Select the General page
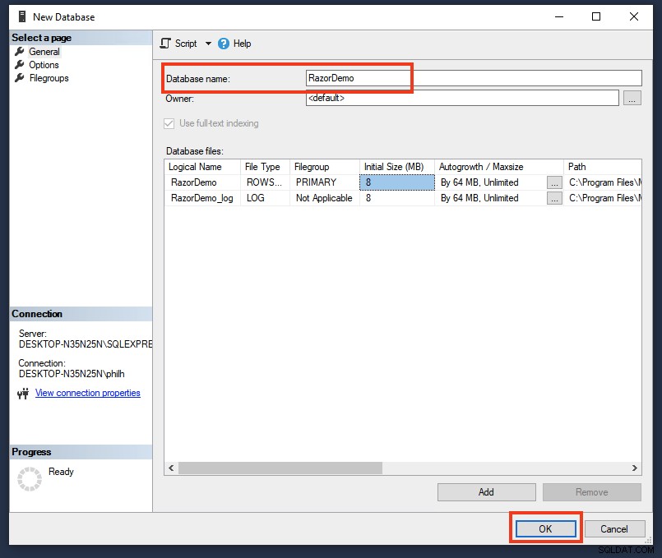Image resolution: width=662 pixels, height=558 pixels. click(44, 52)
